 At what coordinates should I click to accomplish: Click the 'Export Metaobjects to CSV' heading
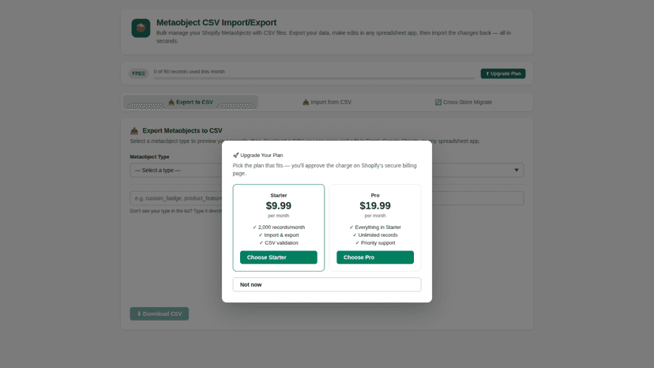pos(182,130)
